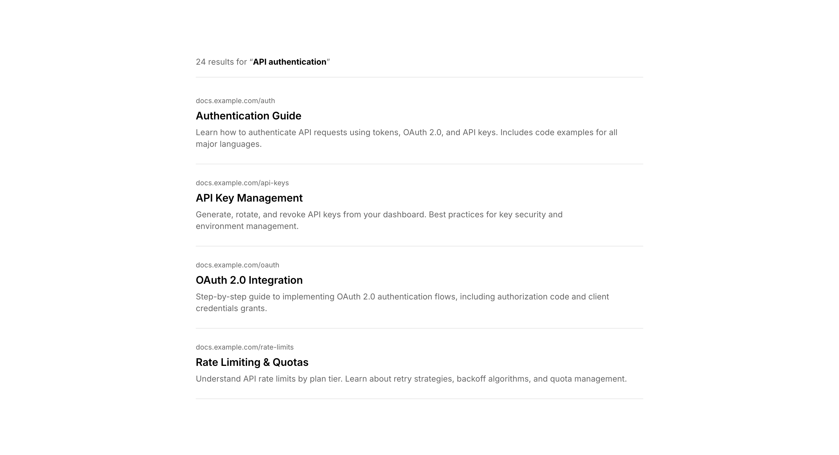Image resolution: width=839 pixels, height=455 pixels.
Task: Click the "24 results for" count text
Action: [221, 62]
